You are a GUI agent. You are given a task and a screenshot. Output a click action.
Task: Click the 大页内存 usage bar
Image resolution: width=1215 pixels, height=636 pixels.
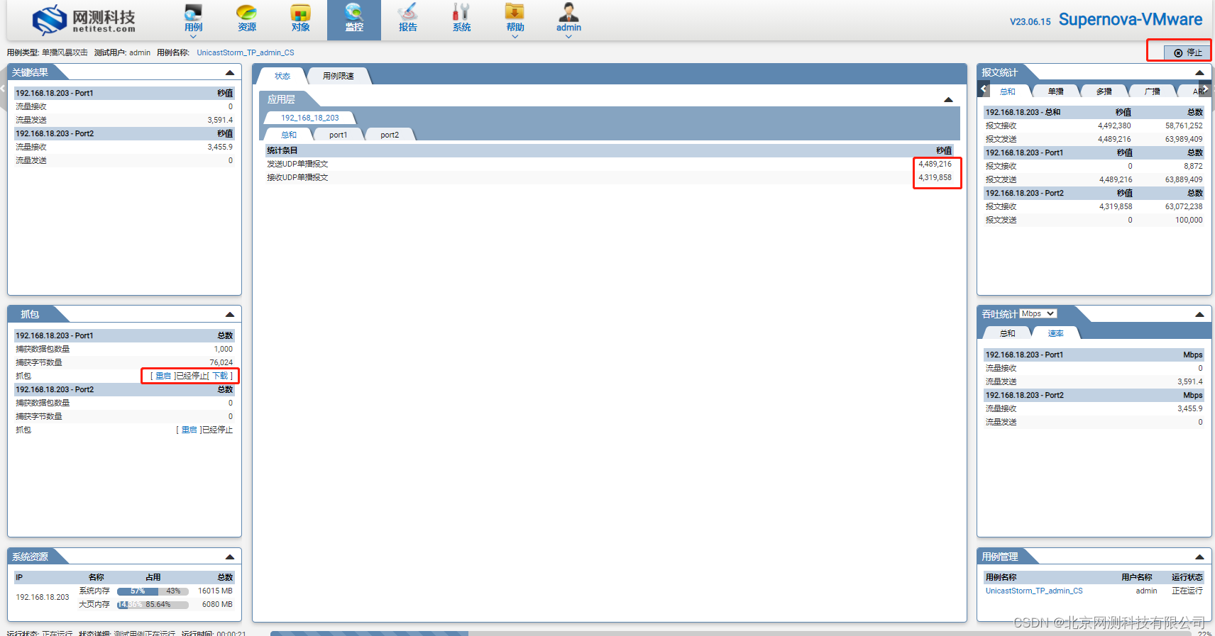point(153,605)
